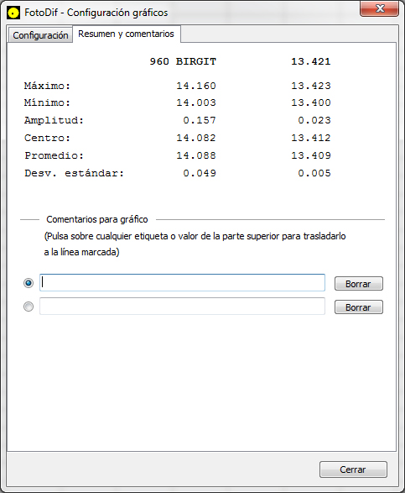Click the Centro value 13.412
The image size is (405, 493).
pyautogui.click(x=311, y=138)
